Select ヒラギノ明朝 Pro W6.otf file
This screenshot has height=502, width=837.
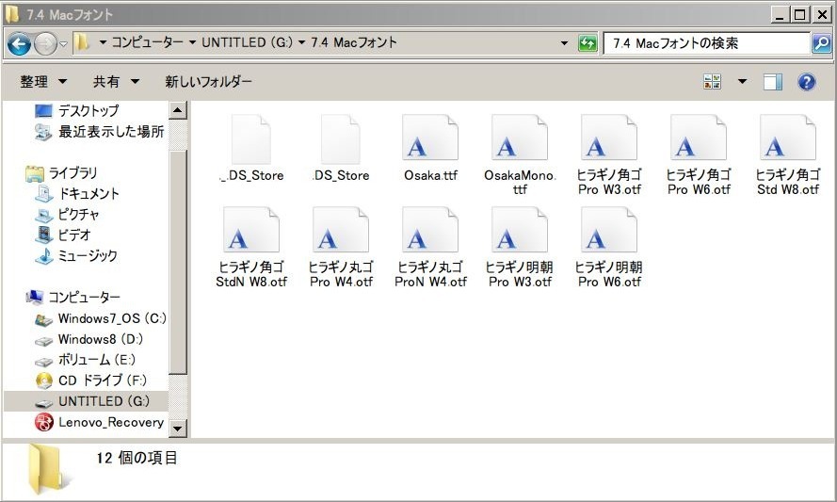pyautogui.click(x=609, y=246)
